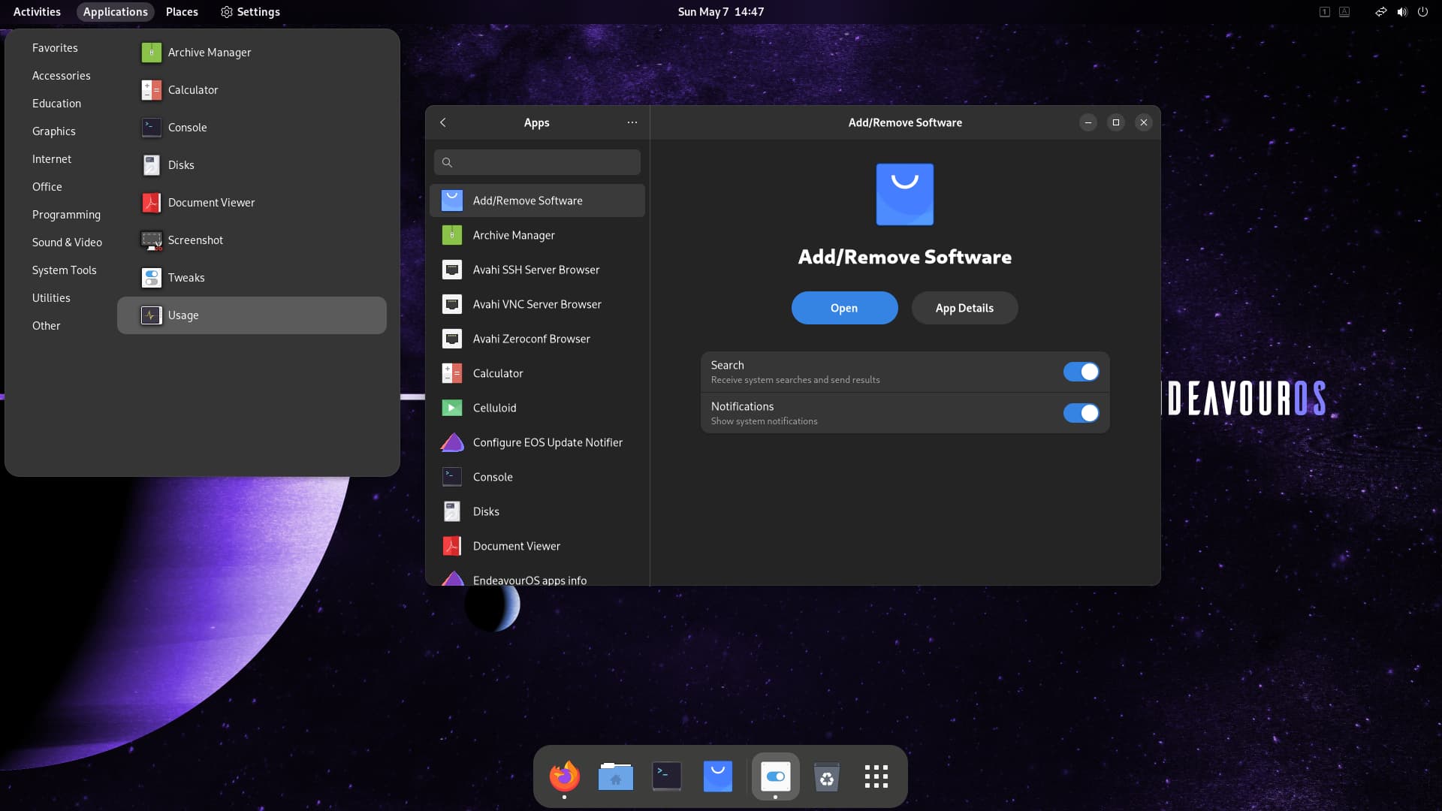
Task: Open the power menu in top bar
Action: [1422, 12]
